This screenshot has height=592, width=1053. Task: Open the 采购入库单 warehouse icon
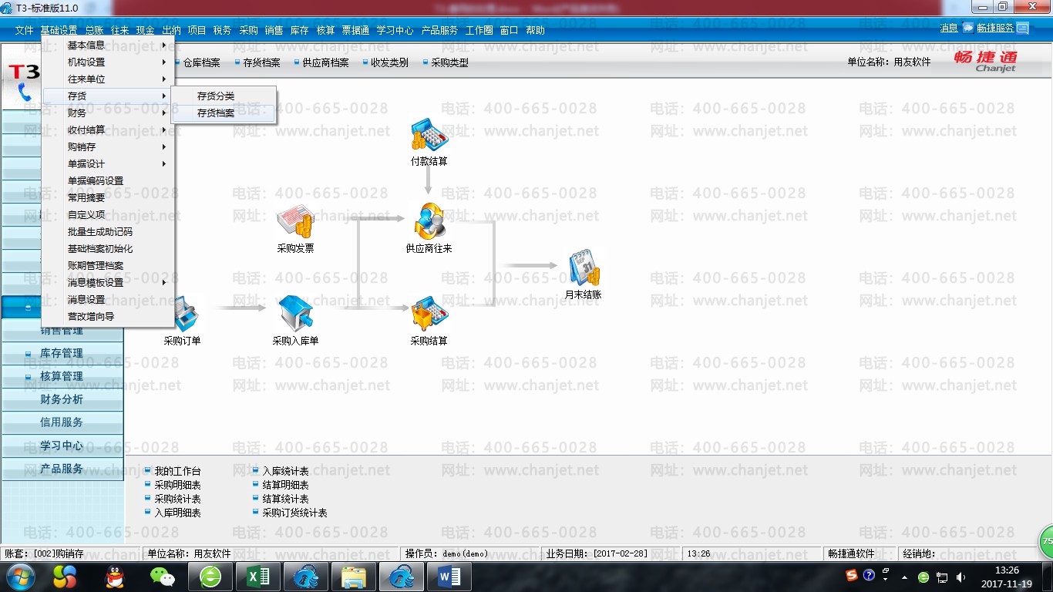295,313
